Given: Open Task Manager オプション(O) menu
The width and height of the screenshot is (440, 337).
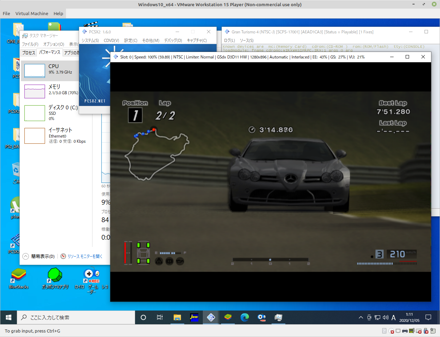Looking at the screenshot, I should pyautogui.click(x=54, y=44).
